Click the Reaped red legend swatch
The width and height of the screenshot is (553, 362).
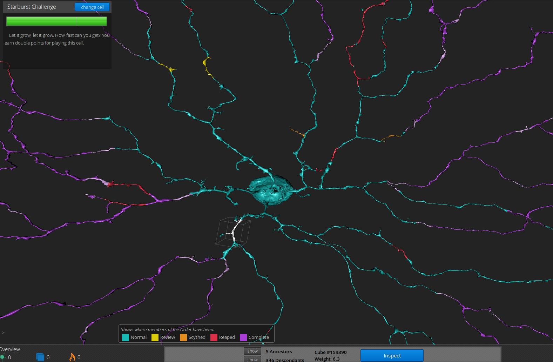pyautogui.click(x=214, y=337)
